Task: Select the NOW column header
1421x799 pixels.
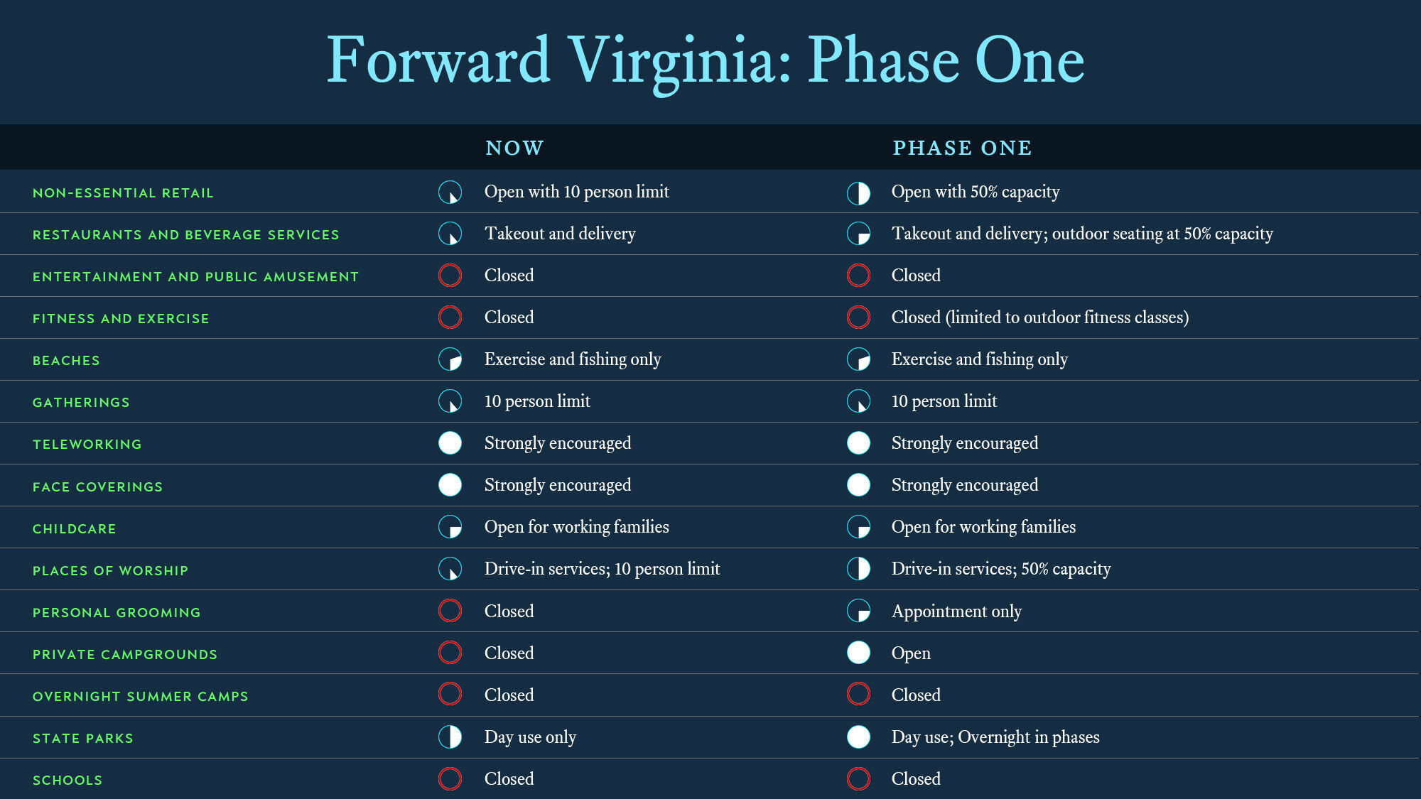Action: [514, 148]
